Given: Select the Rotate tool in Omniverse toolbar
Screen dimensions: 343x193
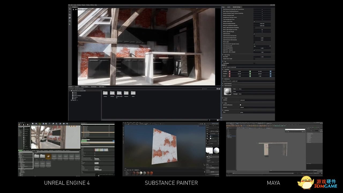Looking at the screenshot, I should tap(70, 15).
